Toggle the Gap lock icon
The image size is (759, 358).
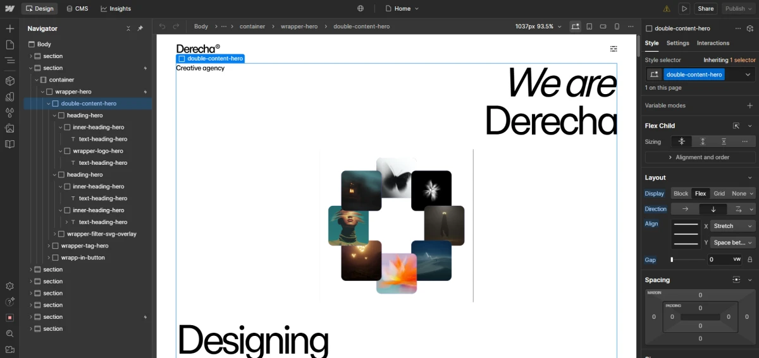click(750, 260)
